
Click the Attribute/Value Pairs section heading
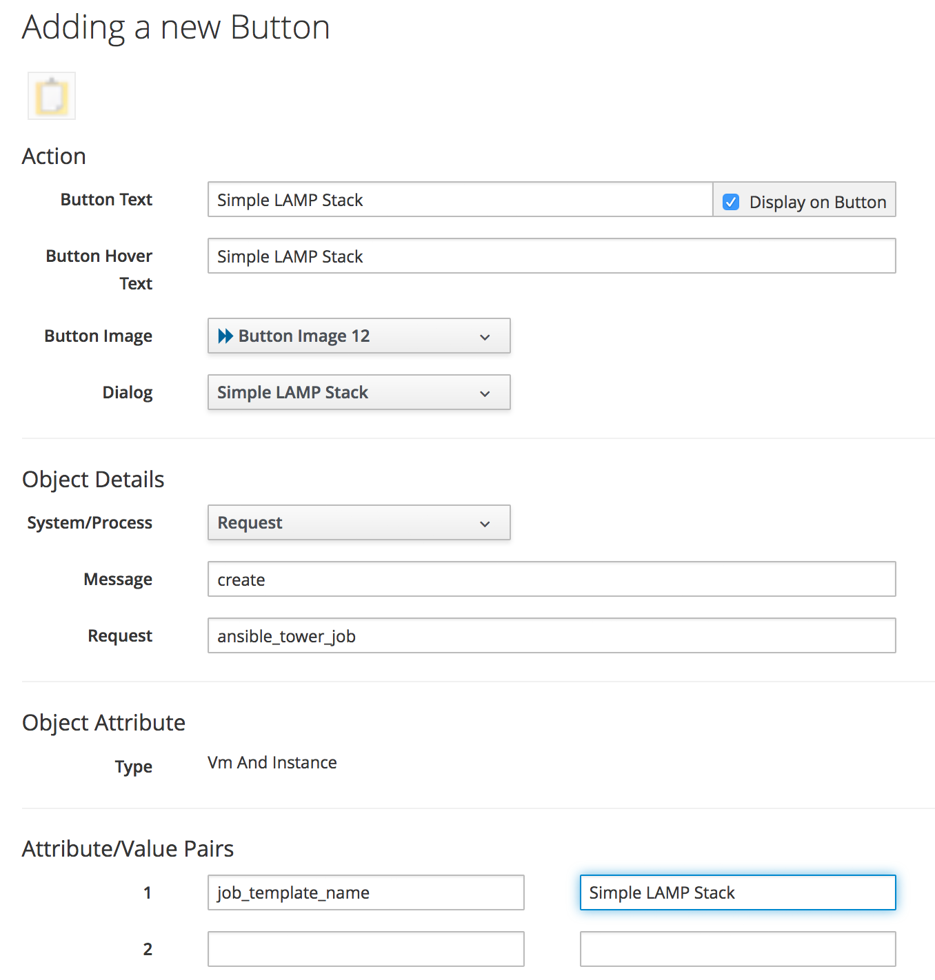(128, 848)
